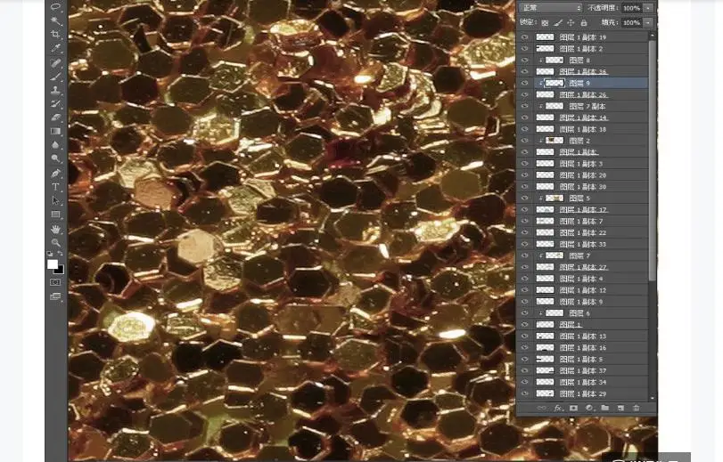Click the foreground white color swatch

click(52, 263)
